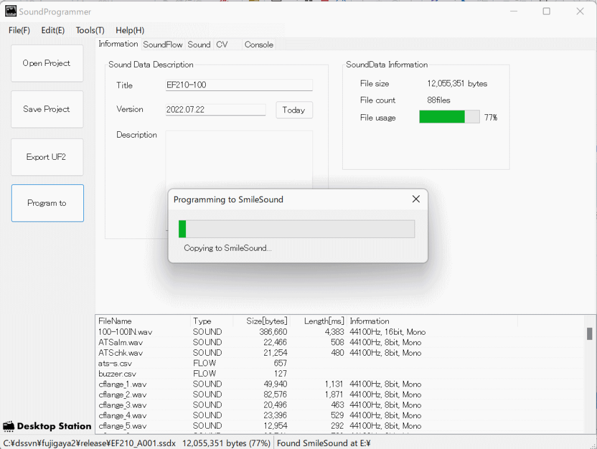Click the file list vertical scrollbar
Viewport: 597px width, 449px height.
589,373
